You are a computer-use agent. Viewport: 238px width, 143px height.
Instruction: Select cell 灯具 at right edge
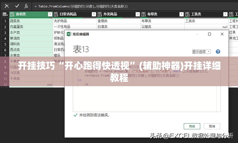point(233,32)
